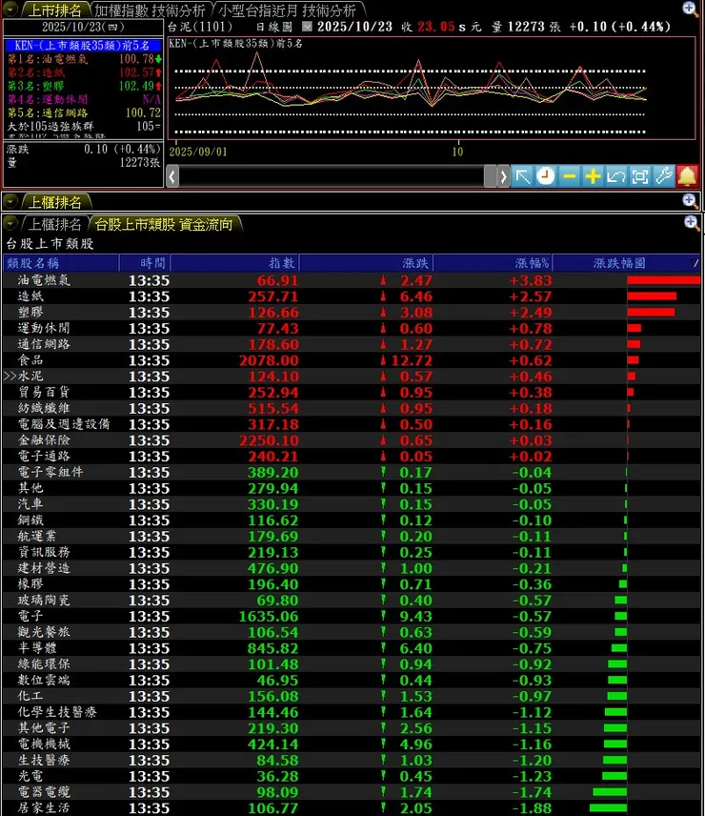Click chart scrollbar left arrow
Viewport: 705px width, 816px height.
pyautogui.click(x=172, y=176)
